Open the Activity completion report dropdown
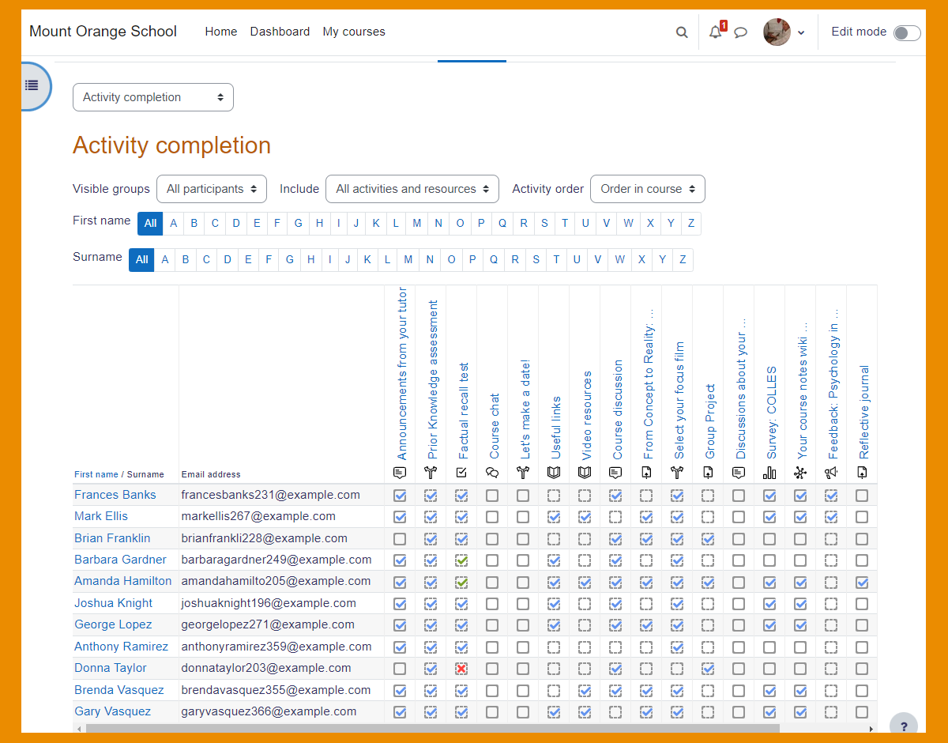The image size is (948, 743). [153, 97]
